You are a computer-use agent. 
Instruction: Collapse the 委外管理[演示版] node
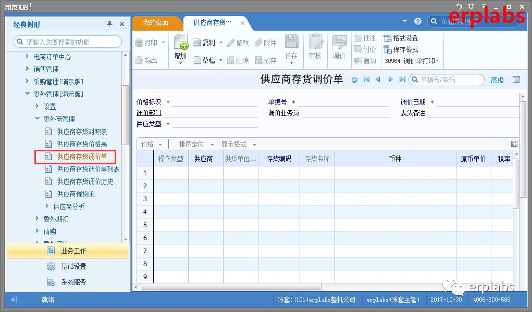27,94
